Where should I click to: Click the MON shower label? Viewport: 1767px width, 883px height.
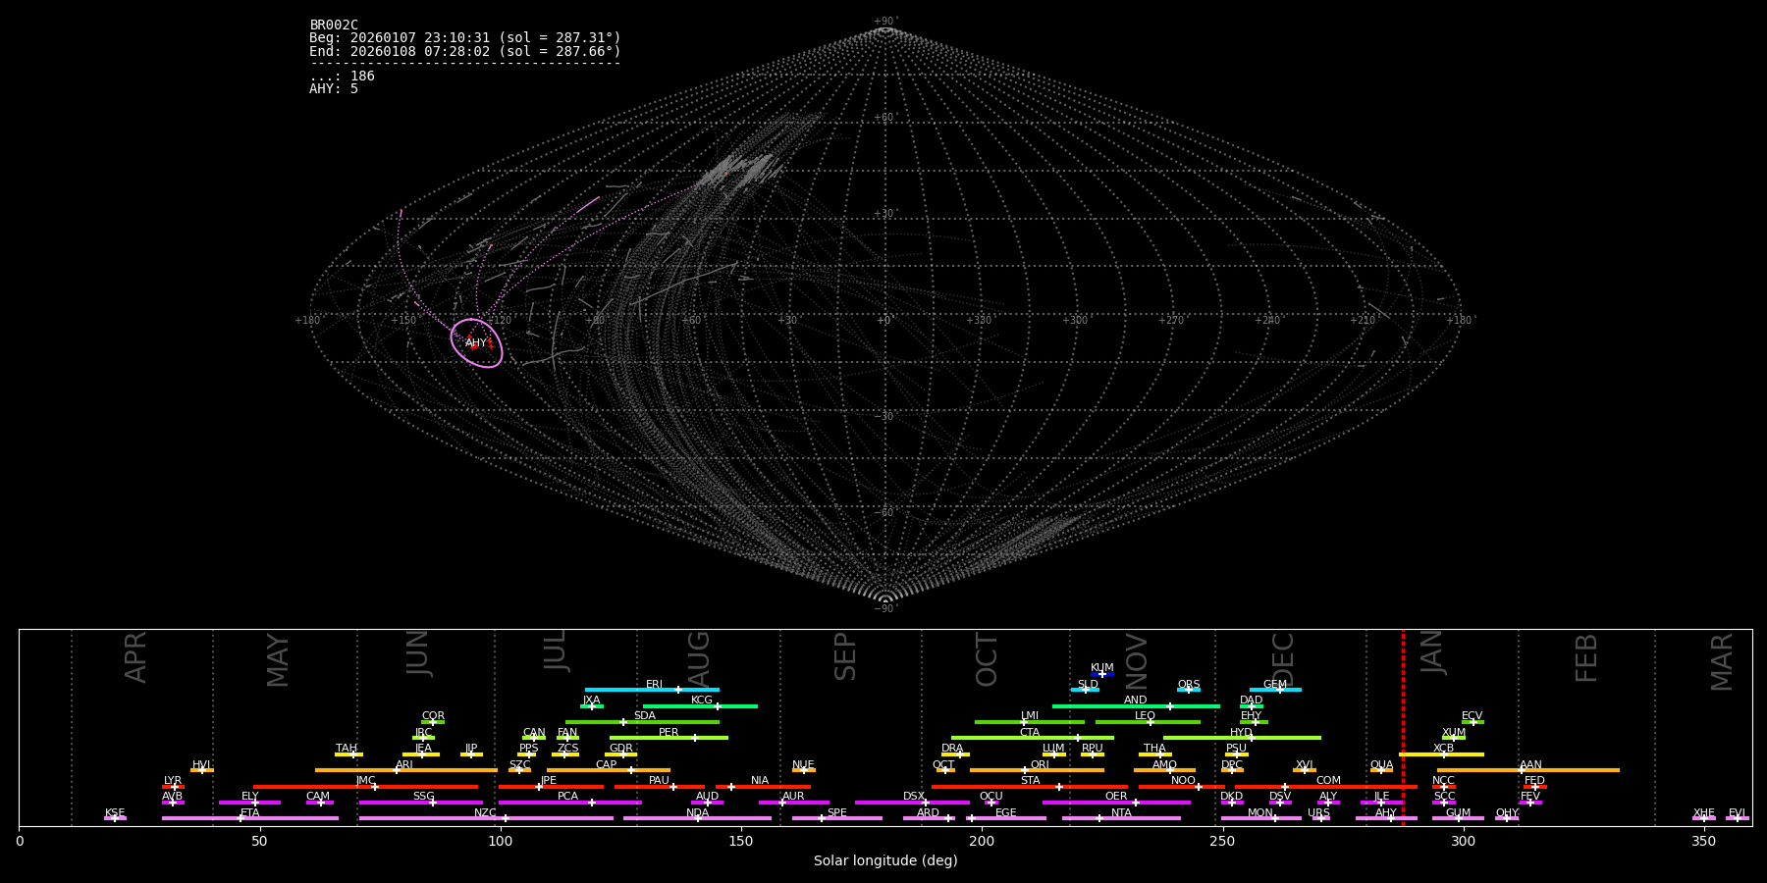tap(1260, 812)
